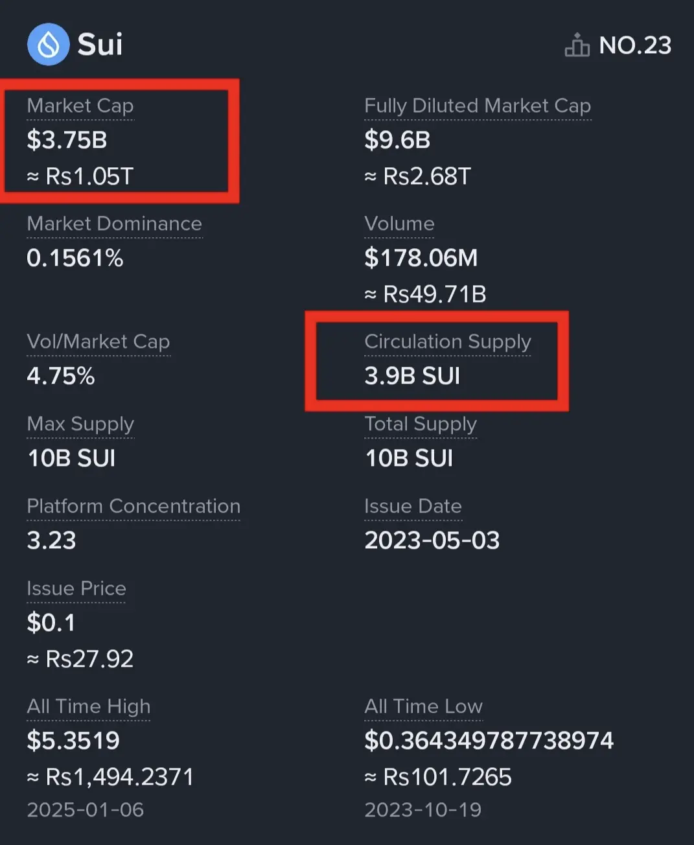Tap the All Time Low label
The height and width of the screenshot is (845, 694).
point(423,706)
